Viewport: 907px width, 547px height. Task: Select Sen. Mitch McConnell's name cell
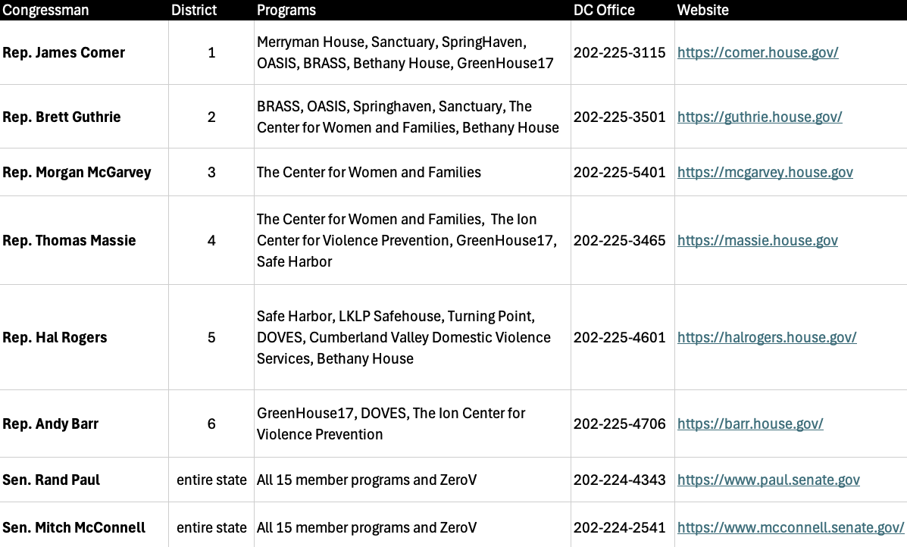tap(74, 528)
